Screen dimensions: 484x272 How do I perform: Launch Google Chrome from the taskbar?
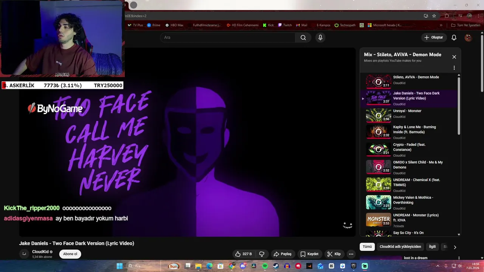pos(232,266)
